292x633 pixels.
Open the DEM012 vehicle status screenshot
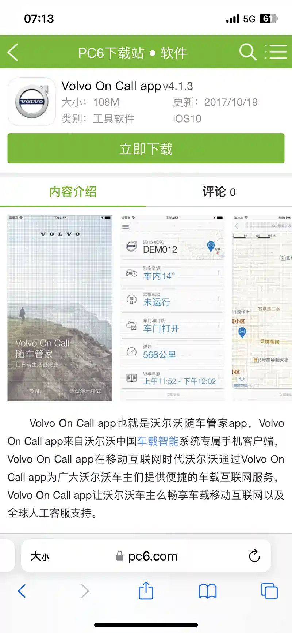[x=173, y=308]
